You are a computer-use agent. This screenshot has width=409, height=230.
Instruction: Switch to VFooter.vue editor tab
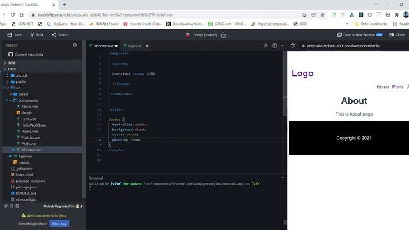pyautogui.click(x=103, y=46)
